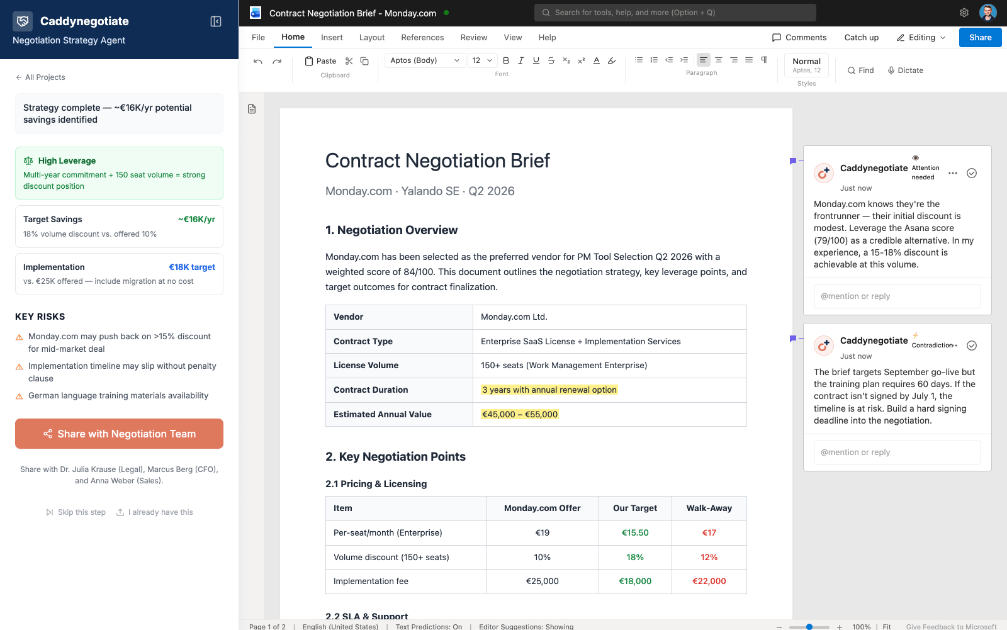
Task: Open the Aptos (Body) font dropdown
Action: click(x=425, y=60)
